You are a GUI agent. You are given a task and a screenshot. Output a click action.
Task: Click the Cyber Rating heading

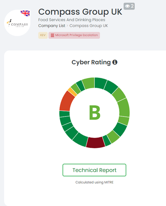pos(91,62)
